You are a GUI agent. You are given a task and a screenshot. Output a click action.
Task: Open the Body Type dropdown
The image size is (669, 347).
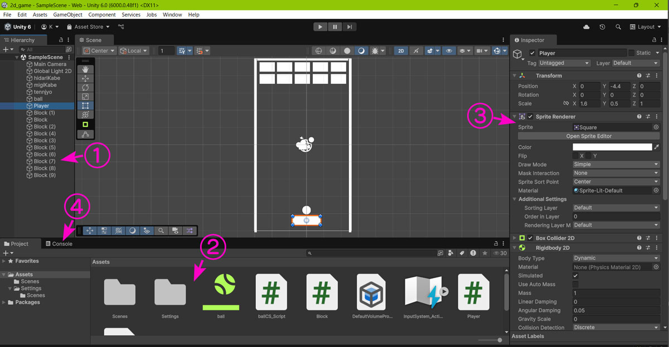[616, 258]
